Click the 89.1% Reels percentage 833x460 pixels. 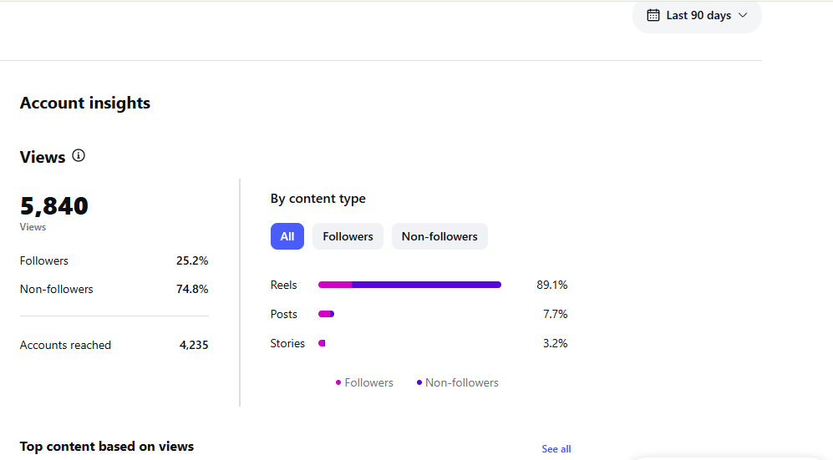[552, 285]
